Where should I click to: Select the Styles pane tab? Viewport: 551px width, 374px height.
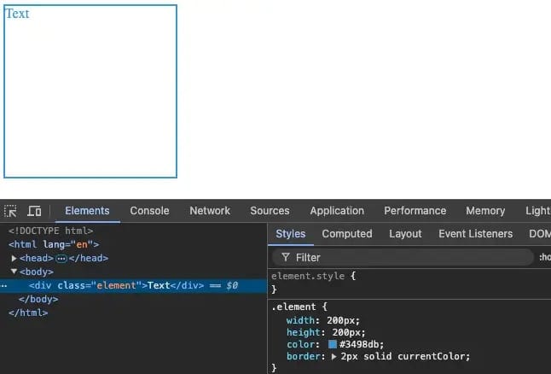(x=291, y=234)
